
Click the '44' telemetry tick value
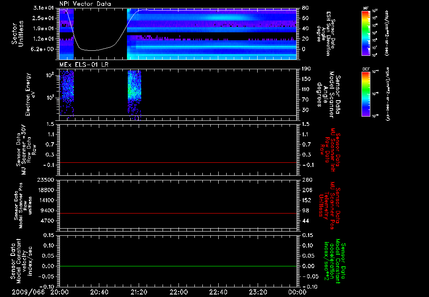[x=305, y=221]
